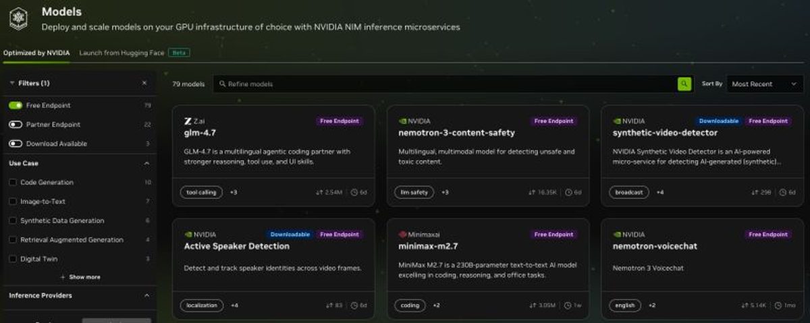The image size is (810, 323).
Task: Clear filters with the X icon
Action: [144, 83]
